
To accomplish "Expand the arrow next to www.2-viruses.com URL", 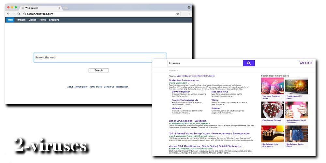I will point(188,83).
